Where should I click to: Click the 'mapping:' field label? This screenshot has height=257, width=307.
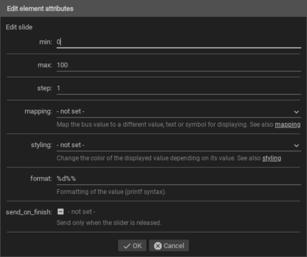(x=38, y=111)
